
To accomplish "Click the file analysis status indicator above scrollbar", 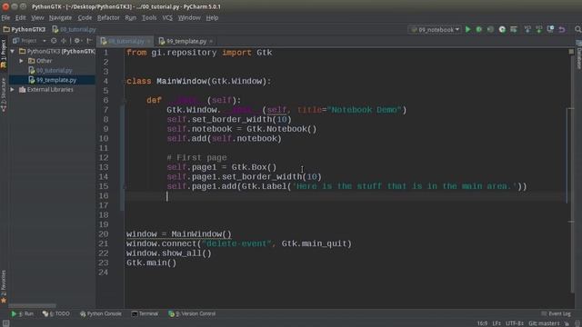I will [x=571, y=52].
